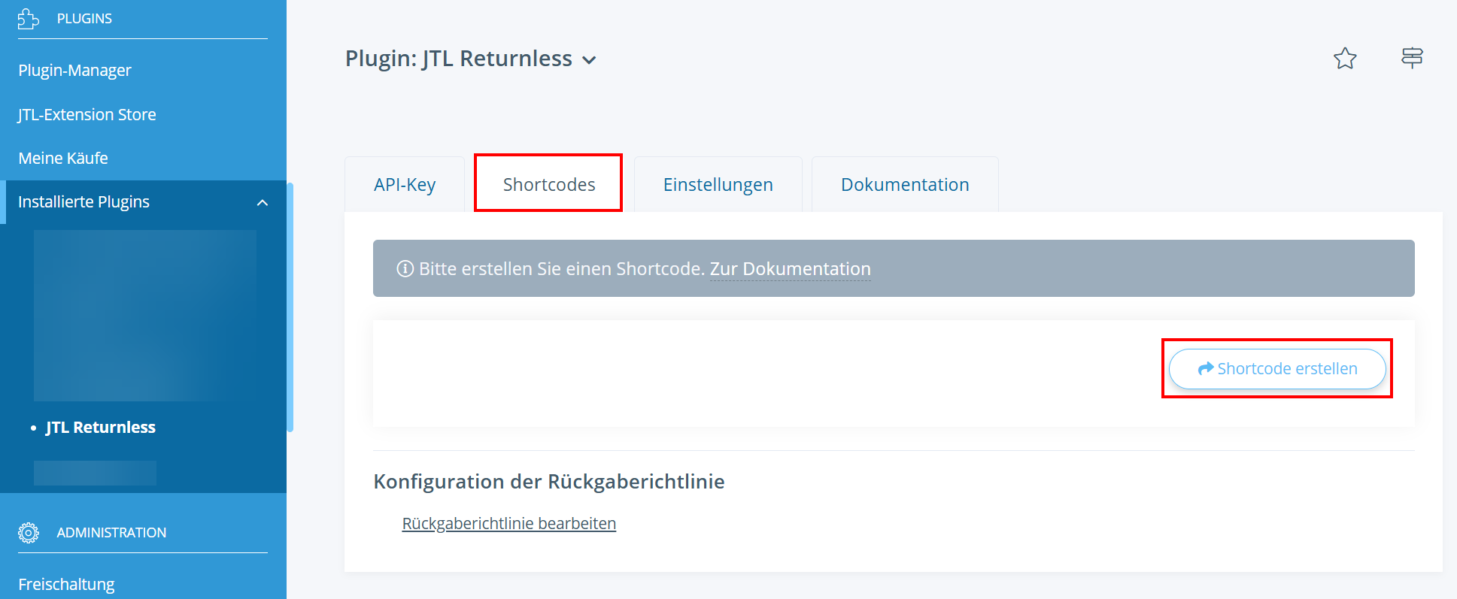Go to the Dokumentation tab

coord(905,185)
